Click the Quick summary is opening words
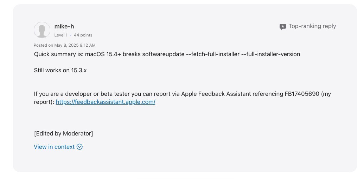The width and height of the screenshot is (364, 179). pyautogui.click(x=59, y=54)
